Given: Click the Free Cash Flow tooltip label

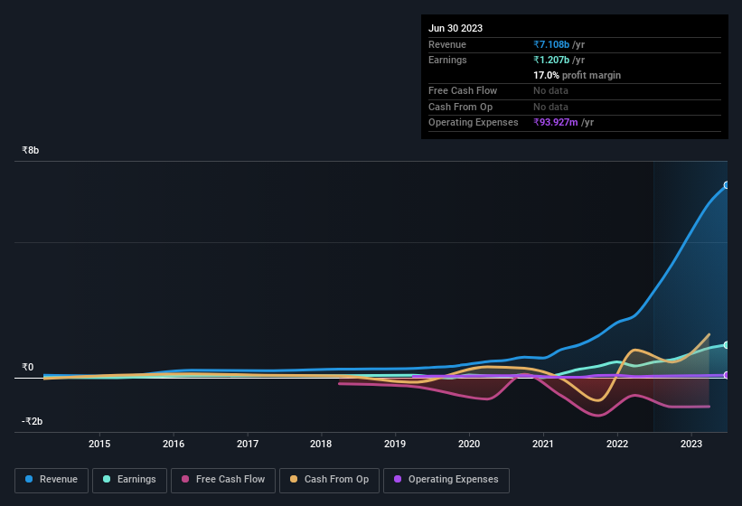Looking at the screenshot, I should pyautogui.click(x=463, y=90).
